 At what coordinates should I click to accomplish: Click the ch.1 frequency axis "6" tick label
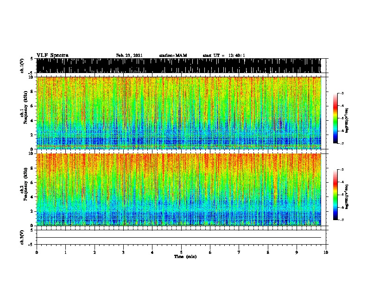coord(32,106)
